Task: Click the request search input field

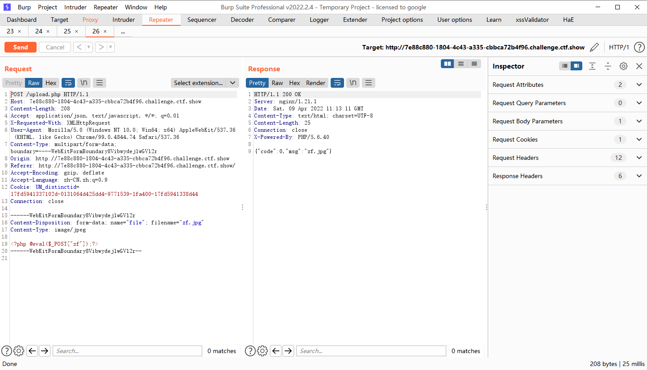Action: click(127, 351)
